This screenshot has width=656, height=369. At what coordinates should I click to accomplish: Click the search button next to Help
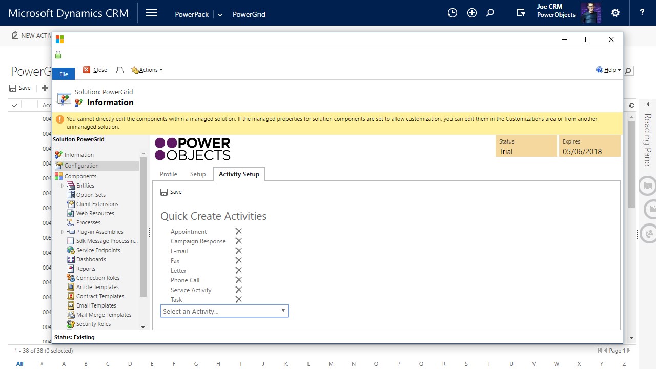(629, 71)
